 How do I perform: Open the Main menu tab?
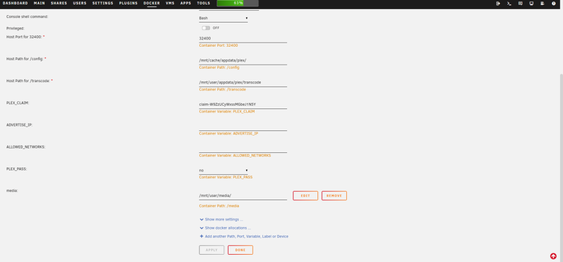coord(39,3)
